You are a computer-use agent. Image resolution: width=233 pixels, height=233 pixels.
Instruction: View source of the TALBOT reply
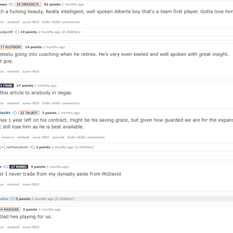click(8, 137)
